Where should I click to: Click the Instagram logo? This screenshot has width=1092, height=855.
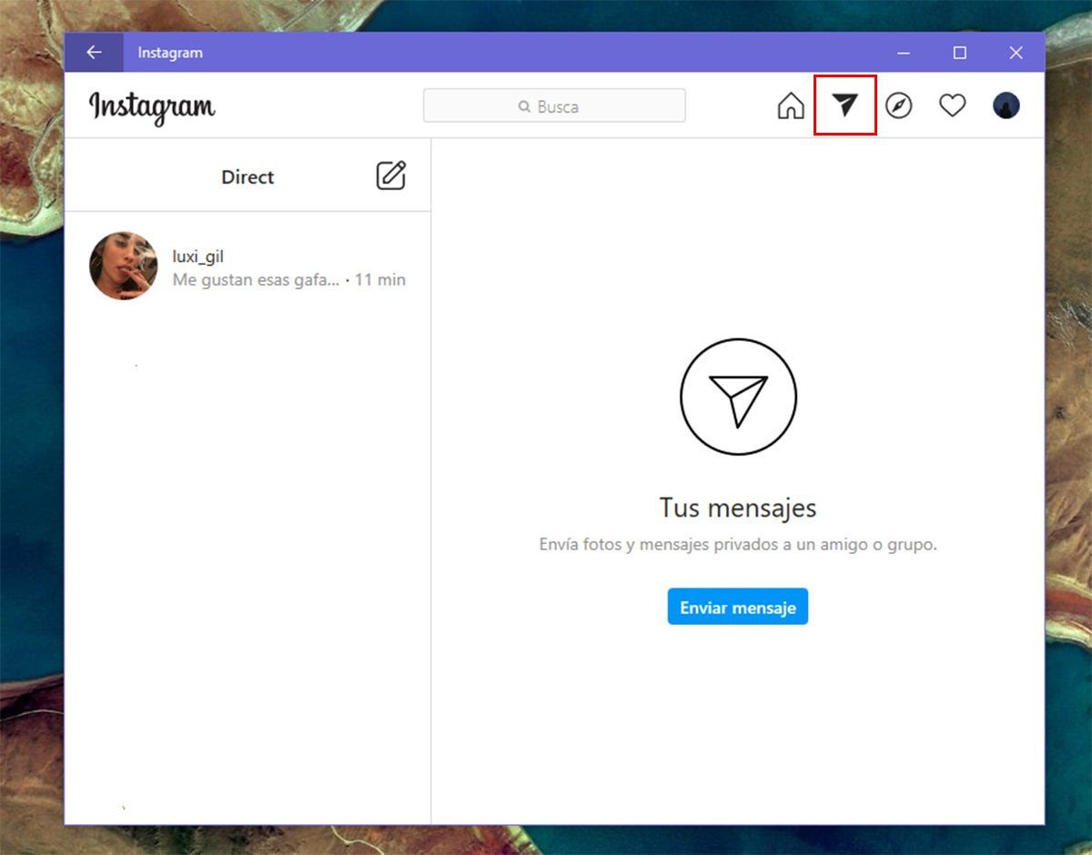pyautogui.click(x=152, y=106)
